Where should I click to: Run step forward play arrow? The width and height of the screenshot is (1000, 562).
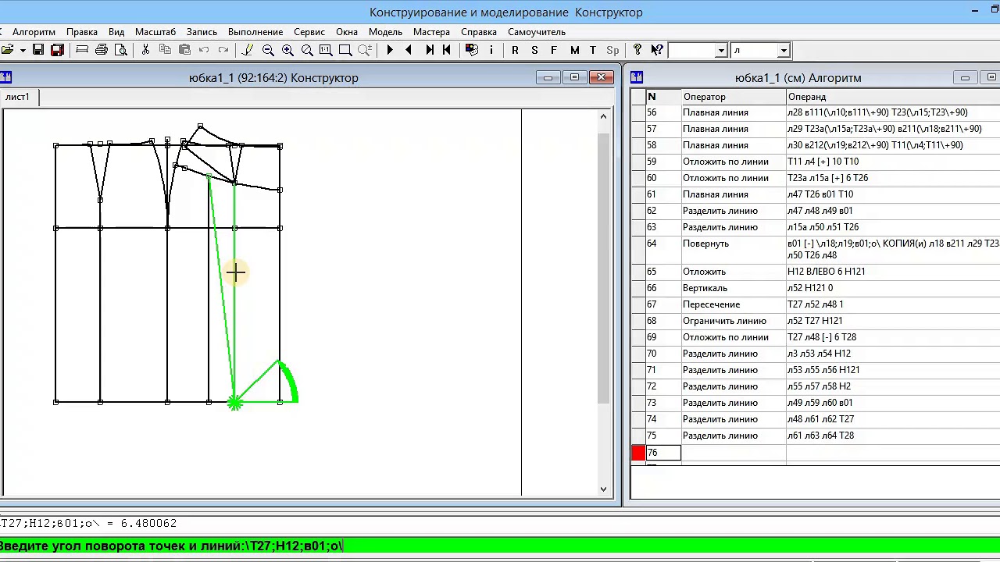coord(390,50)
